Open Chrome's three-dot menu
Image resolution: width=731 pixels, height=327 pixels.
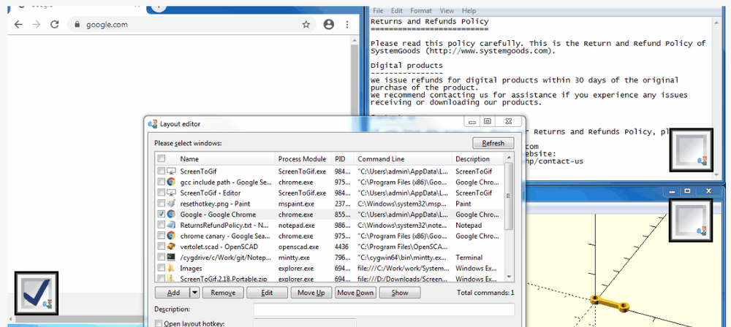(x=347, y=24)
